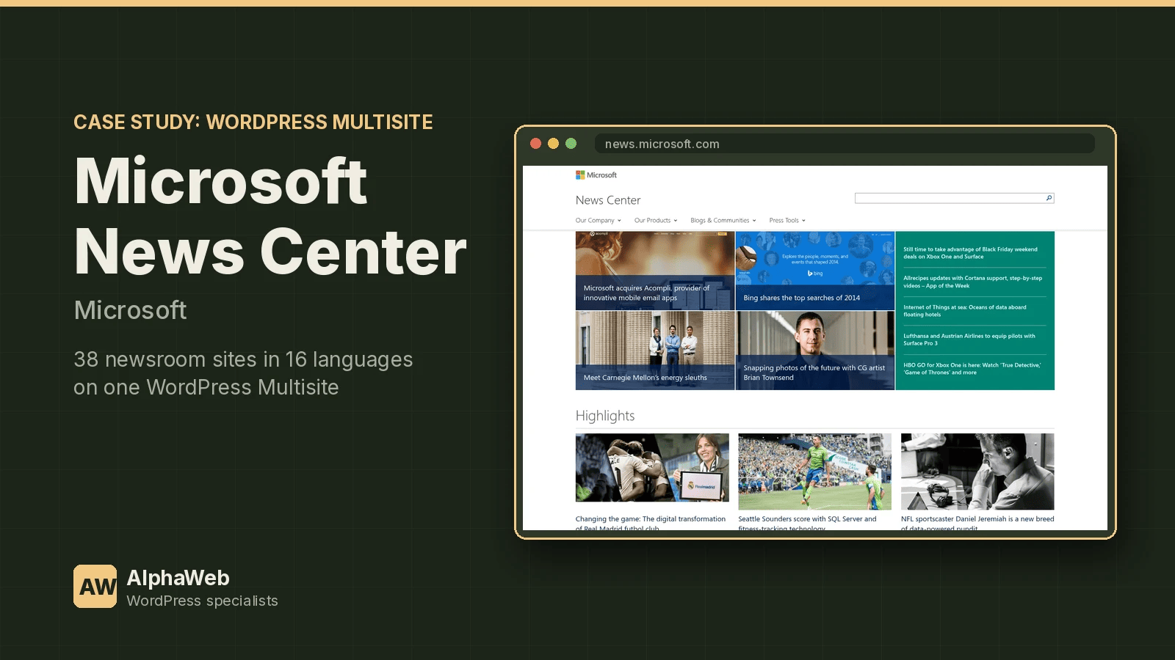
Task: Click the 38 newsroom sites description text
Action: coord(243,373)
